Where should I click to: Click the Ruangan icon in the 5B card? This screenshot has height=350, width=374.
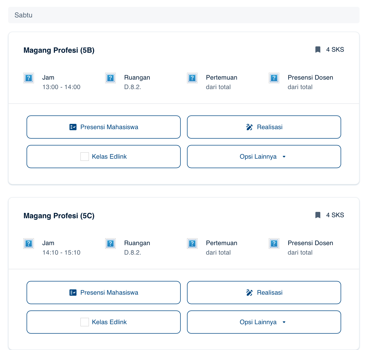click(x=110, y=78)
